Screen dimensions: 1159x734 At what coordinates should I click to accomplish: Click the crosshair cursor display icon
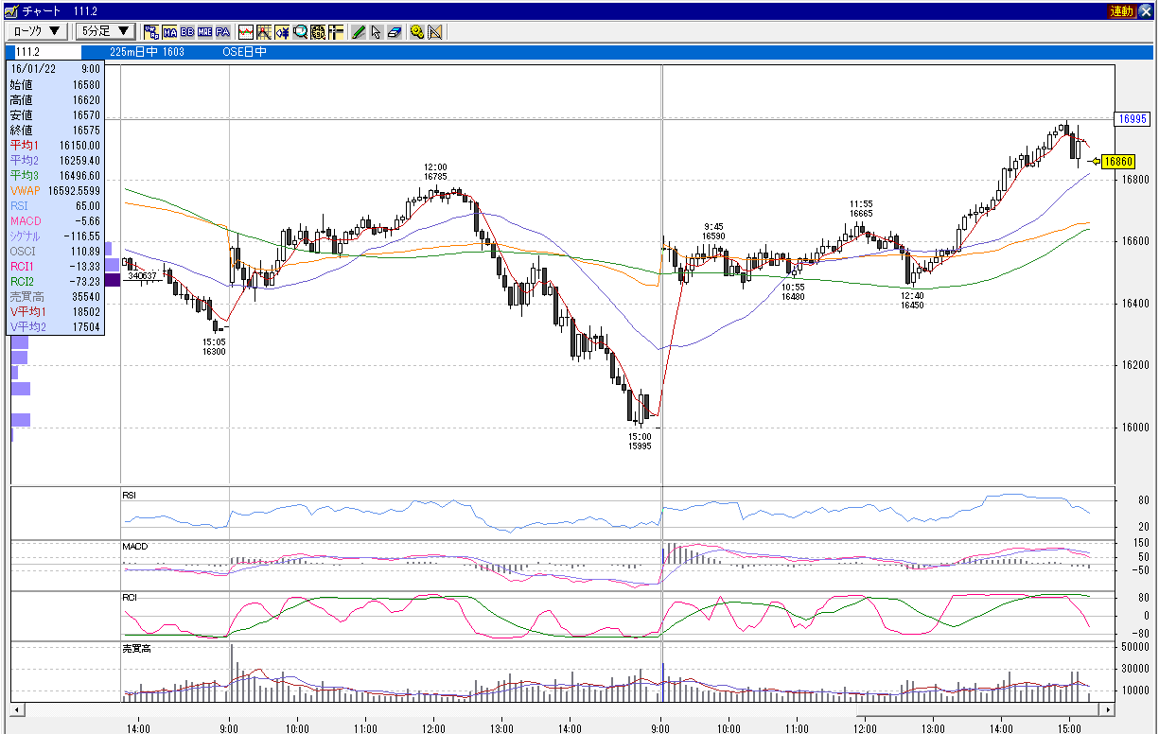[x=336, y=31]
